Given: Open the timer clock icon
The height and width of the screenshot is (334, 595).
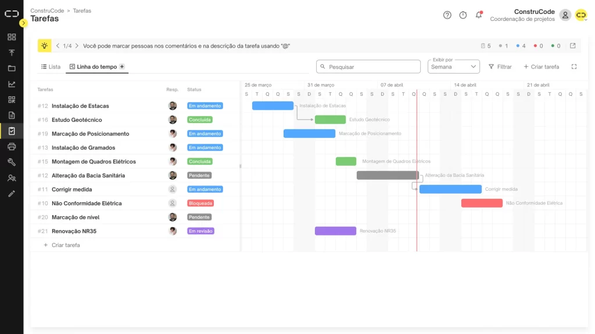Looking at the screenshot, I should click(463, 15).
